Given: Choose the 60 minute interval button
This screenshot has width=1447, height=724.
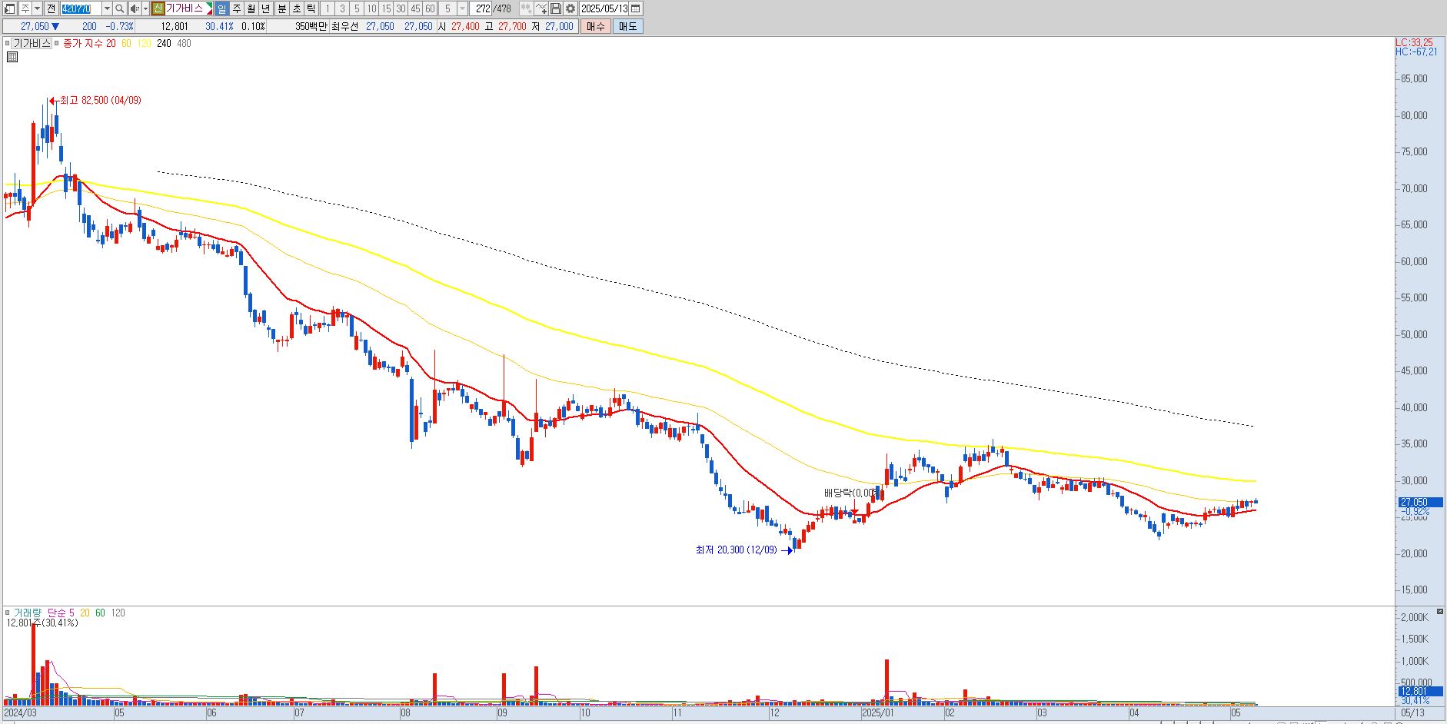Looking at the screenshot, I should [x=430, y=8].
